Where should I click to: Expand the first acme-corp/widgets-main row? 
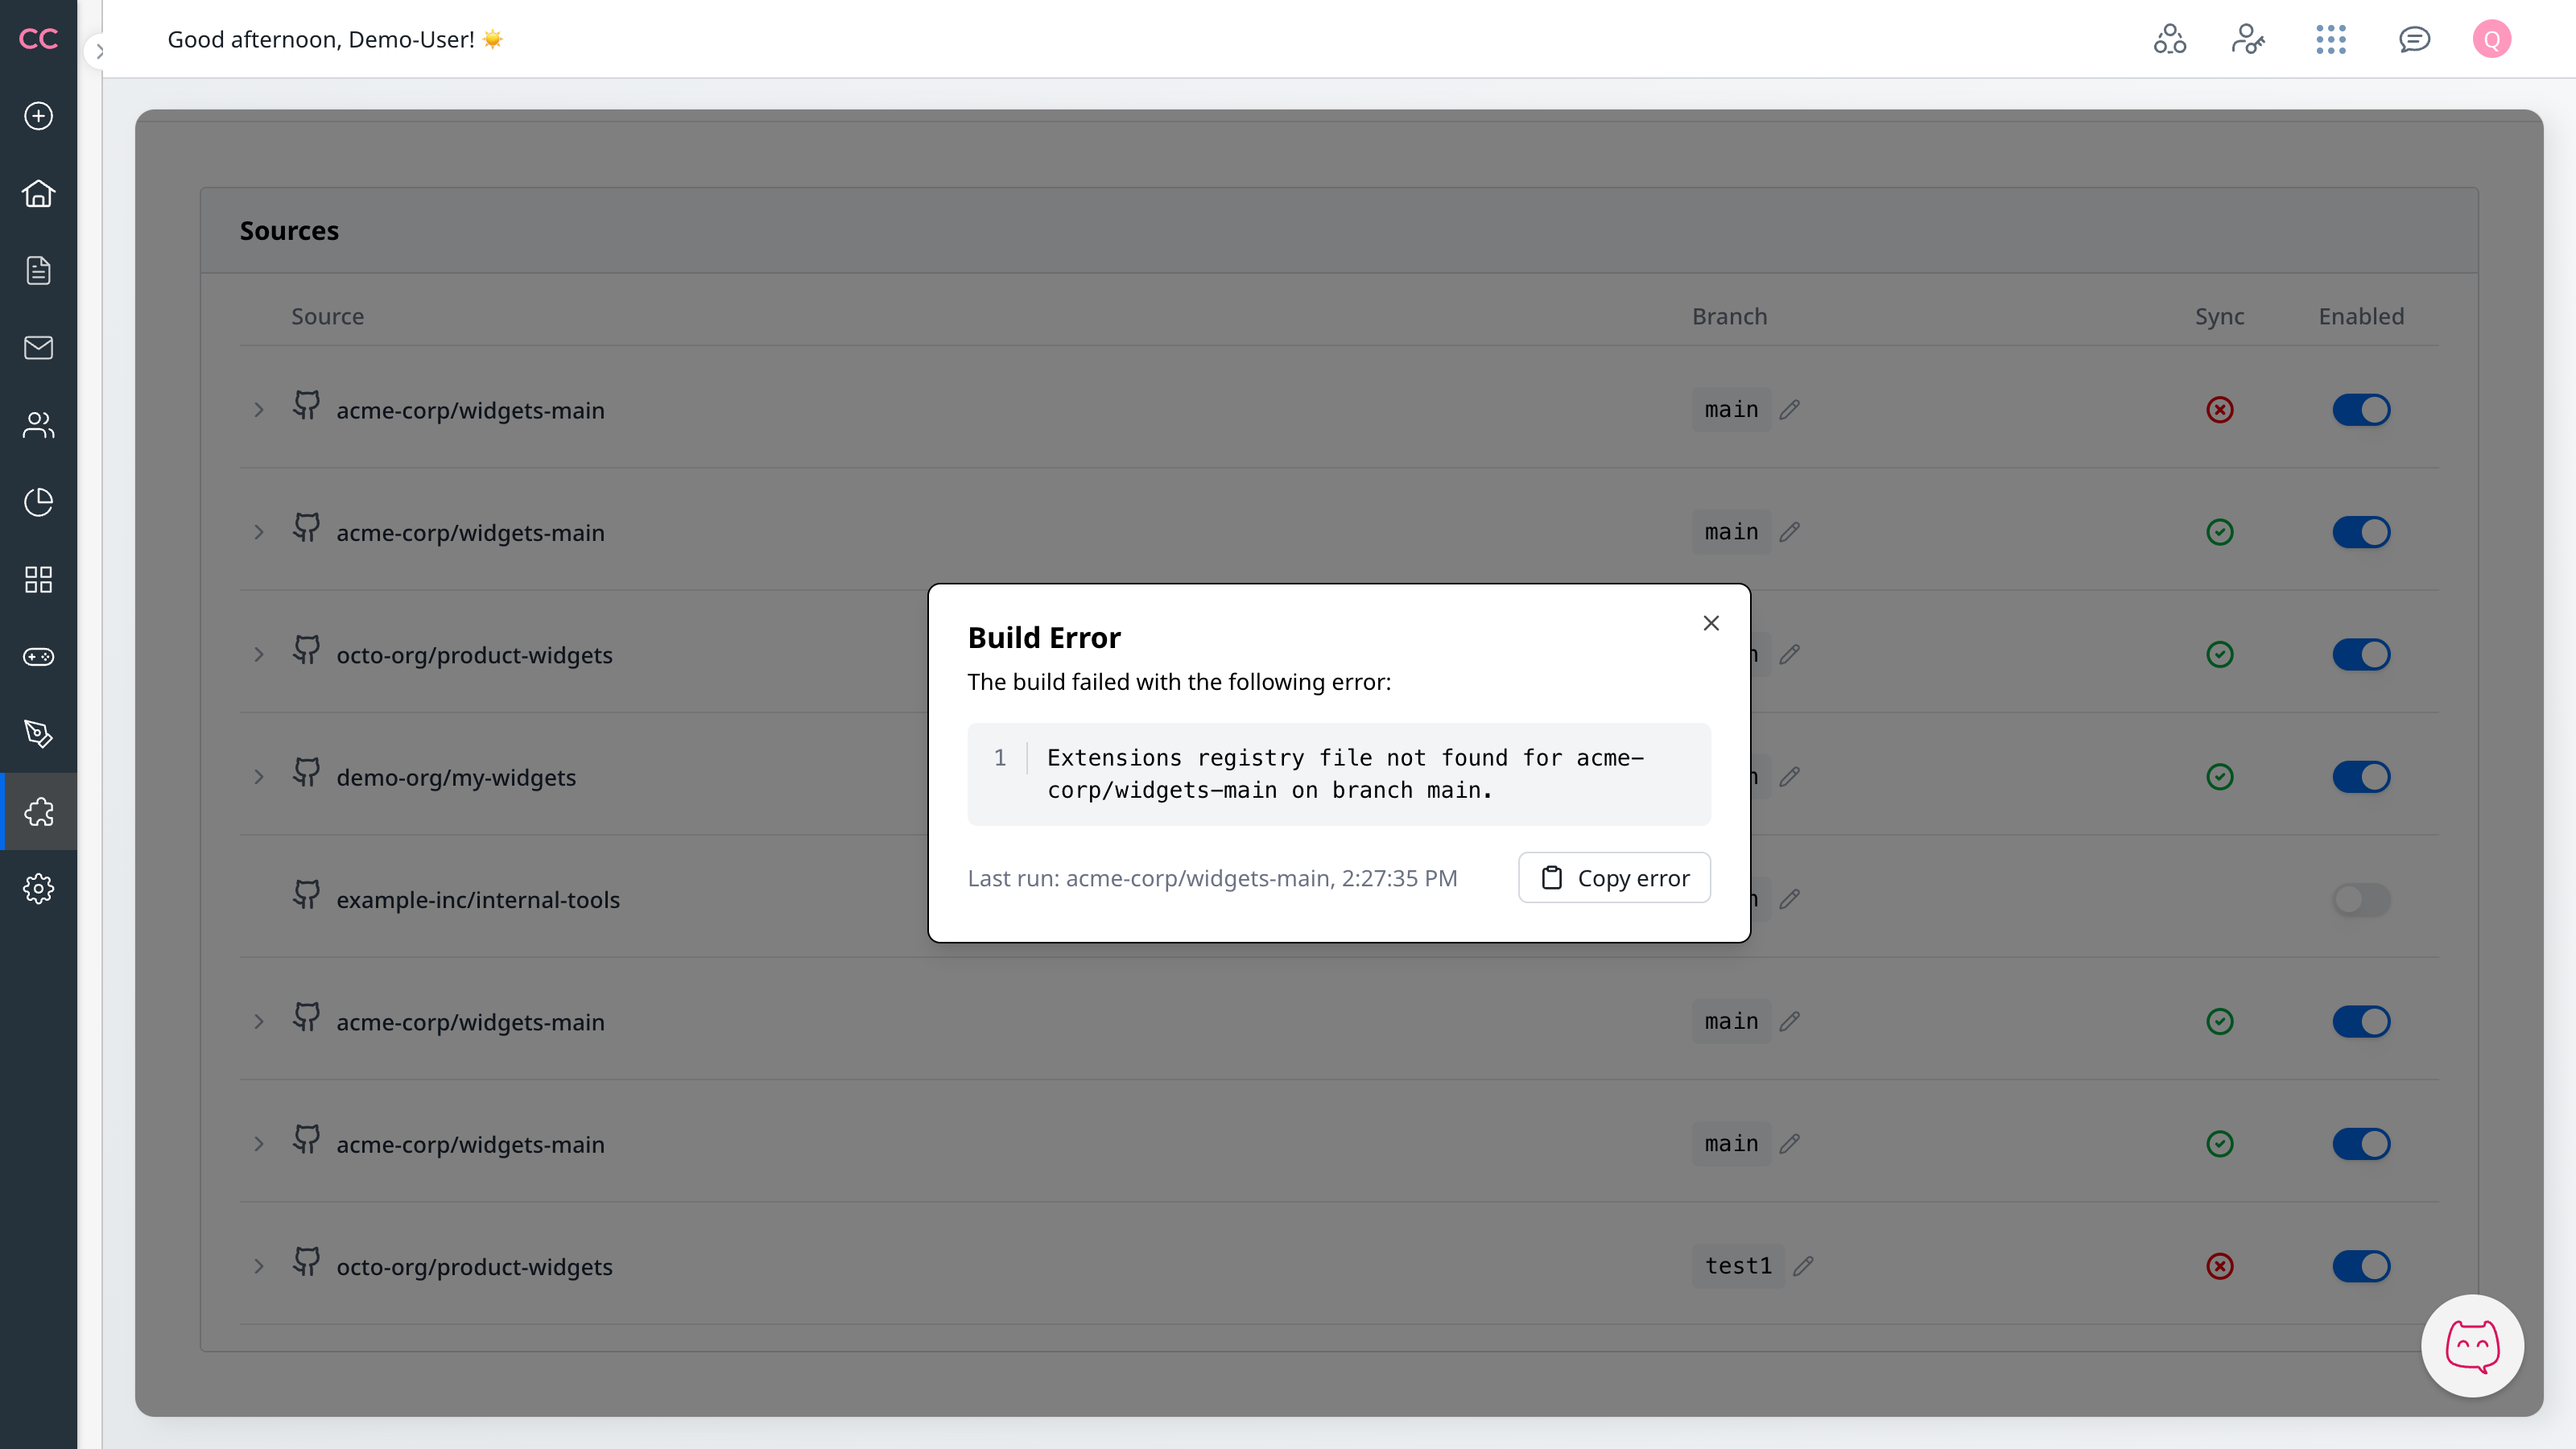pos(259,410)
